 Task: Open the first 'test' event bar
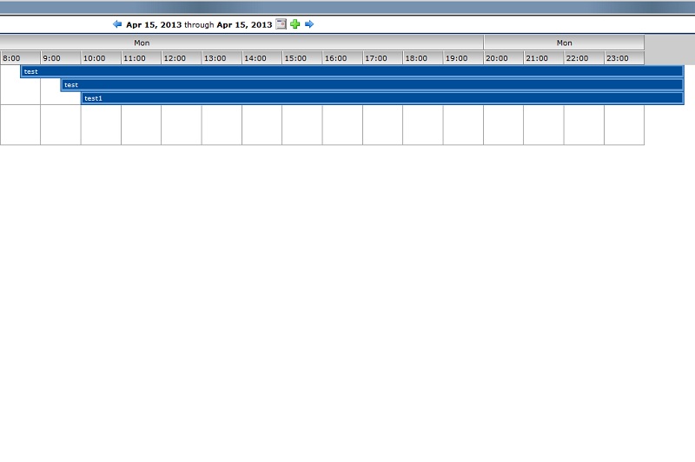pyautogui.click(x=347, y=71)
